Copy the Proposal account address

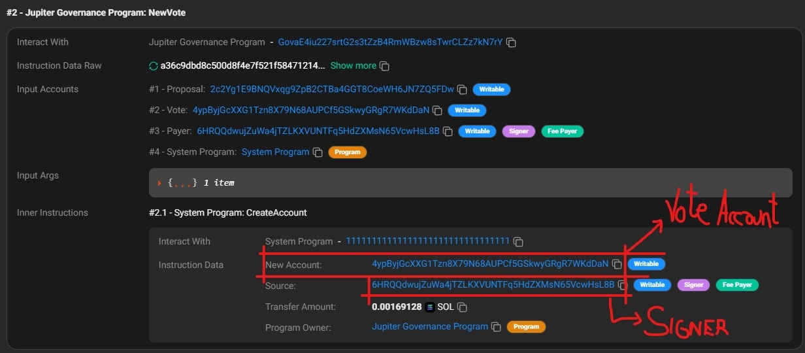(x=462, y=90)
